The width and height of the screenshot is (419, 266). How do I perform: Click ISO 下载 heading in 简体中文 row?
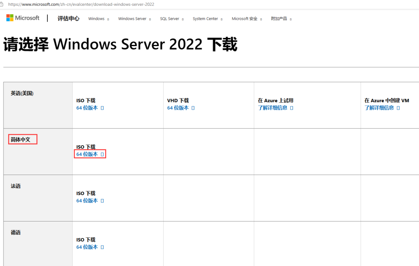click(86, 147)
